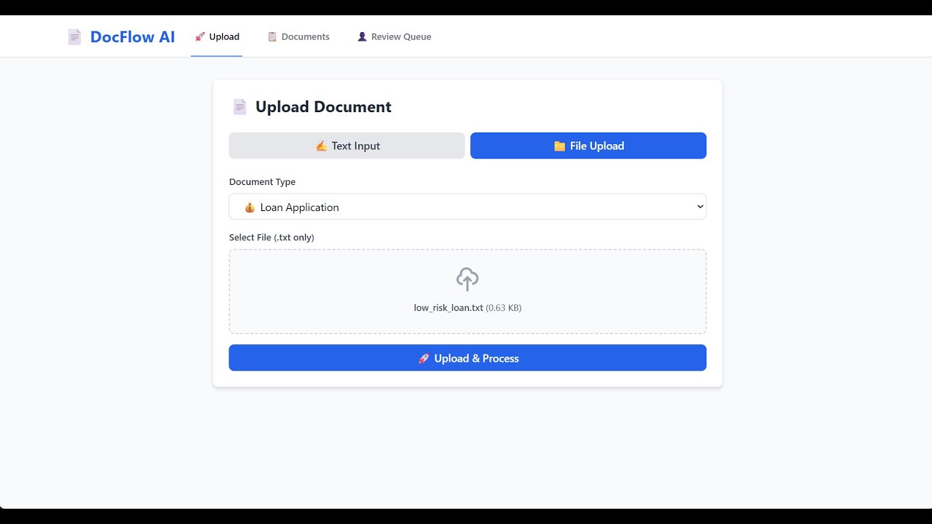This screenshot has width=932, height=524.
Task: Click the DocFlow AI brand title
Action: pos(133,37)
